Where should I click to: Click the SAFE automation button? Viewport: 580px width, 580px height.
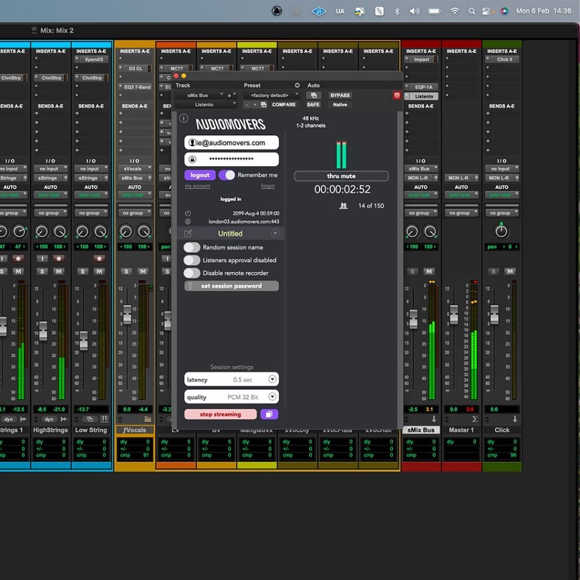pyautogui.click(x=313, y=104)
